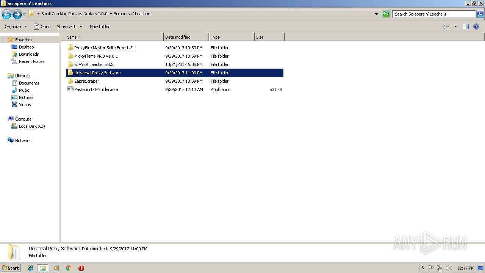
Task: Select Libraries in the navigation pane
Action: (23, 76)
